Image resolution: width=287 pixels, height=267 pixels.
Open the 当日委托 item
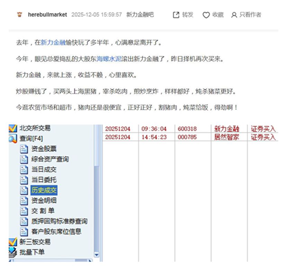click(44, 180)
